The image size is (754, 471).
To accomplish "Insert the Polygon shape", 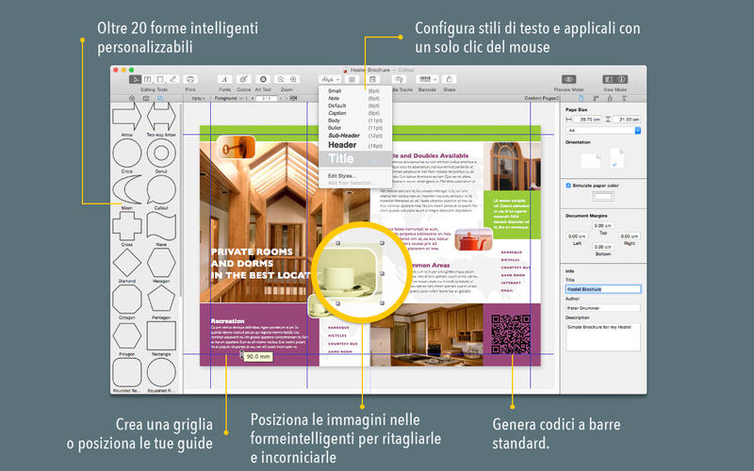I will point(127,336).
